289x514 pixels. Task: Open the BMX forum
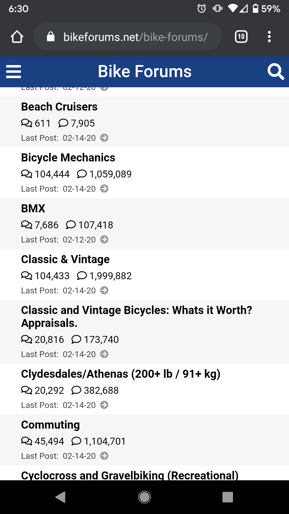[33, 209]
